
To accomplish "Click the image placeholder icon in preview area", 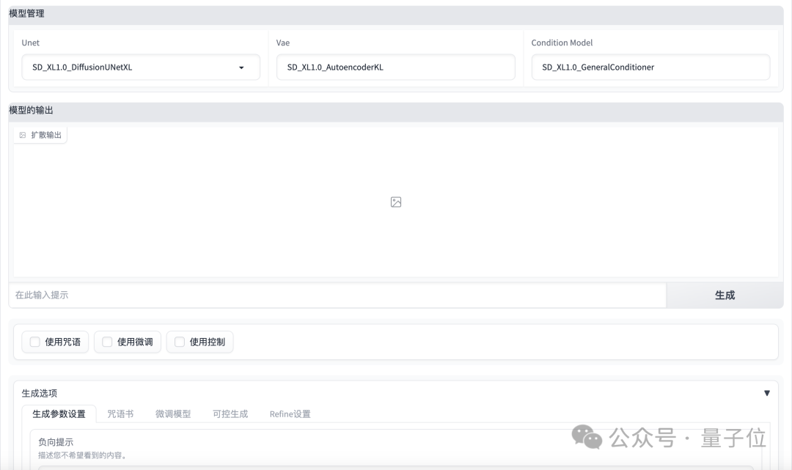I will (x=395, y=202).
